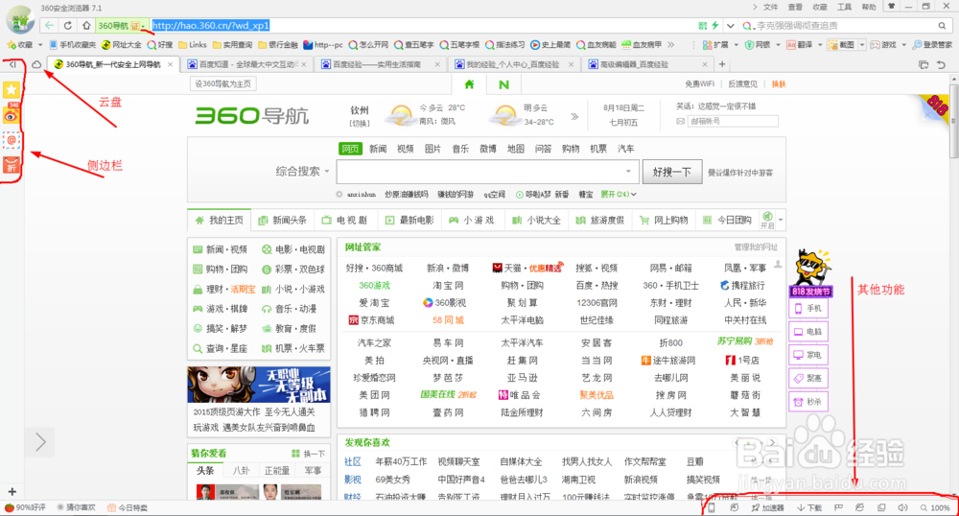The height and width of the screenshot is (516, 959).
Task: Expand the 游戏 dropdown in toolbar
Action: point(902,45)
